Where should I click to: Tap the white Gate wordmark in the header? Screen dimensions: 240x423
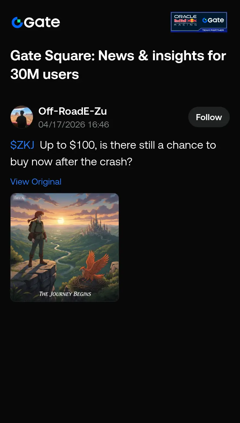click(42, 22)
